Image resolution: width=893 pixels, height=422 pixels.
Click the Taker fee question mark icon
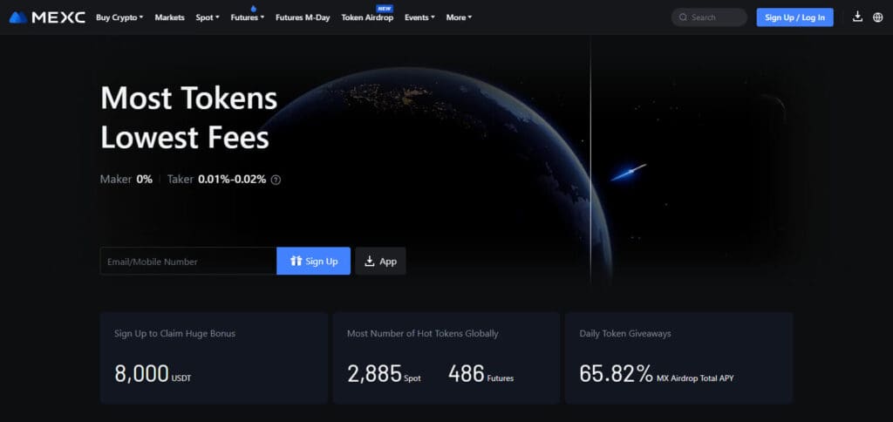point(276,180)
